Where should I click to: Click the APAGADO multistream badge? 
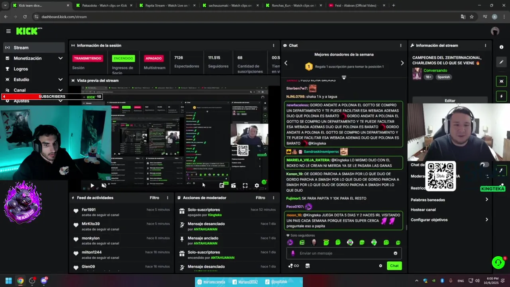coord(153,58)
